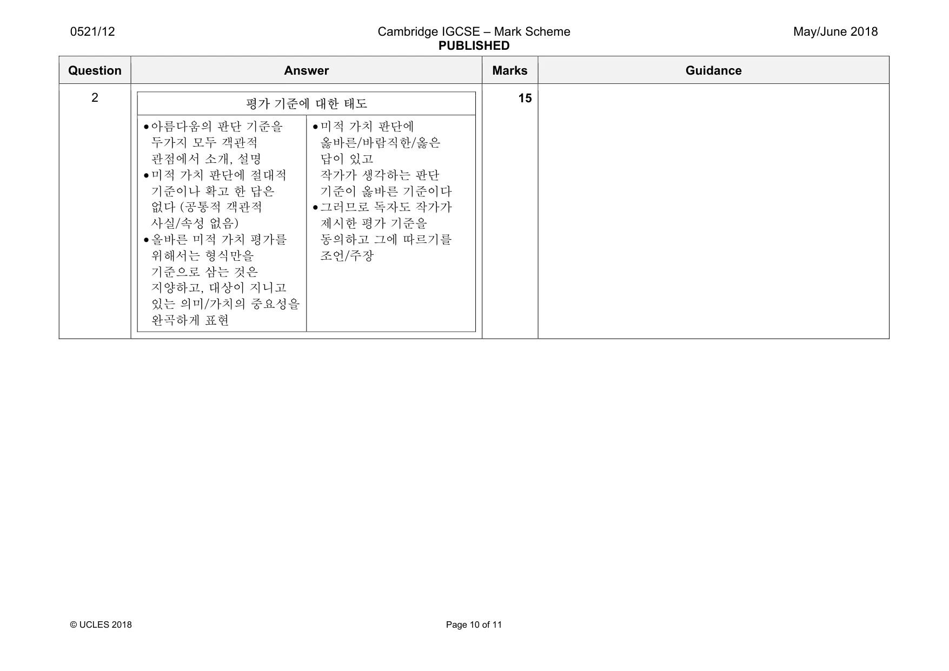Viewport: 949px width, 671px height.
Task: Click the line 미적 가치 판단에 절대적
Action: click(218, 175)
